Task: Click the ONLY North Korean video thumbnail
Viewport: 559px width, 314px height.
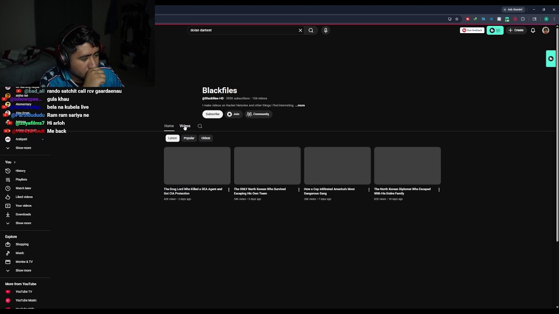Action: click(267, 166)
